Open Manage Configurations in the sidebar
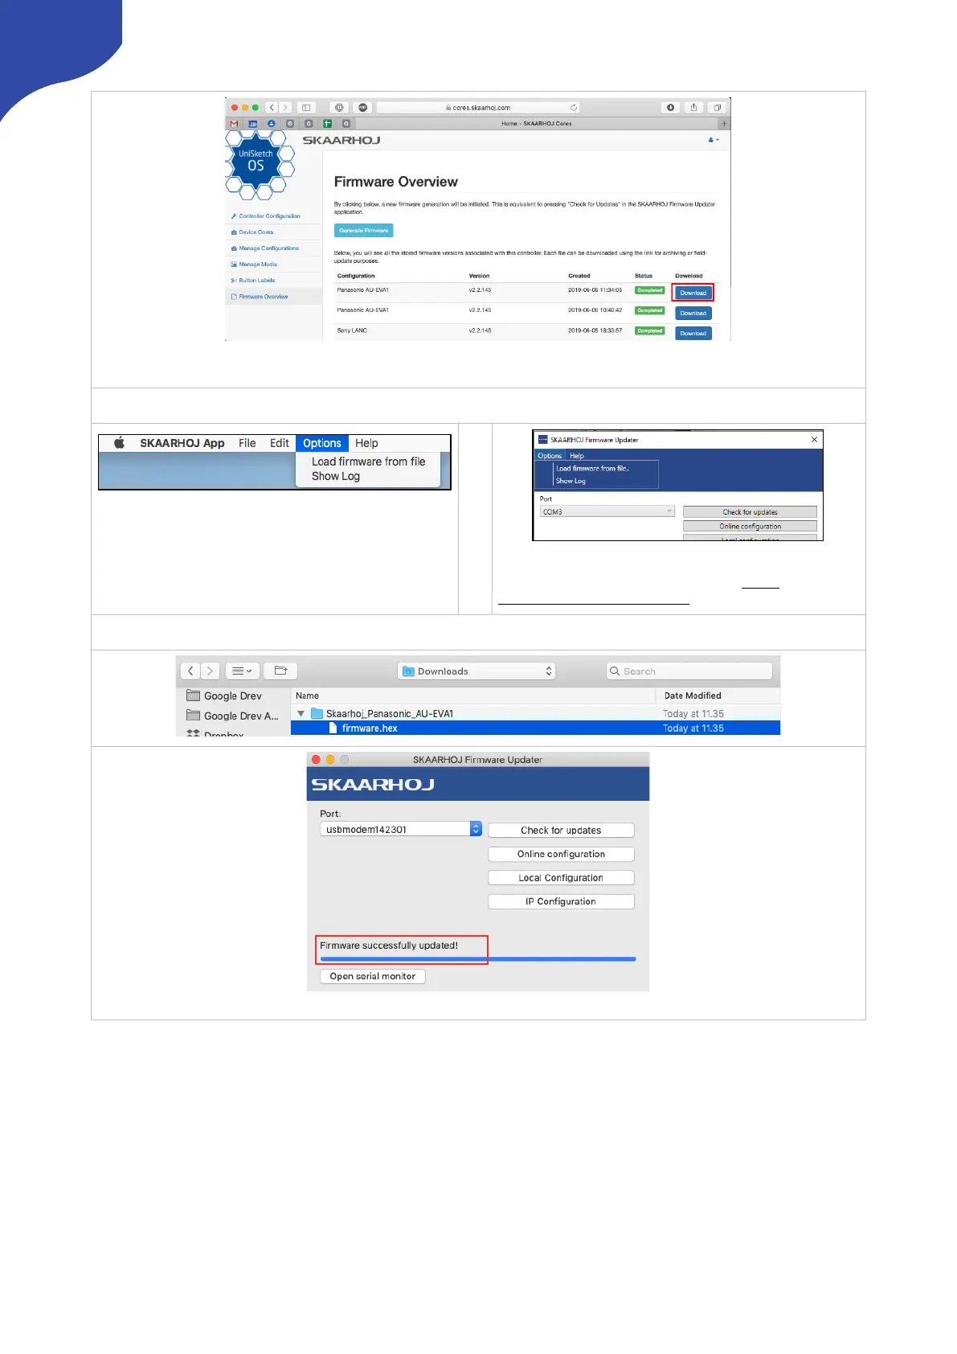 [268, 248]
